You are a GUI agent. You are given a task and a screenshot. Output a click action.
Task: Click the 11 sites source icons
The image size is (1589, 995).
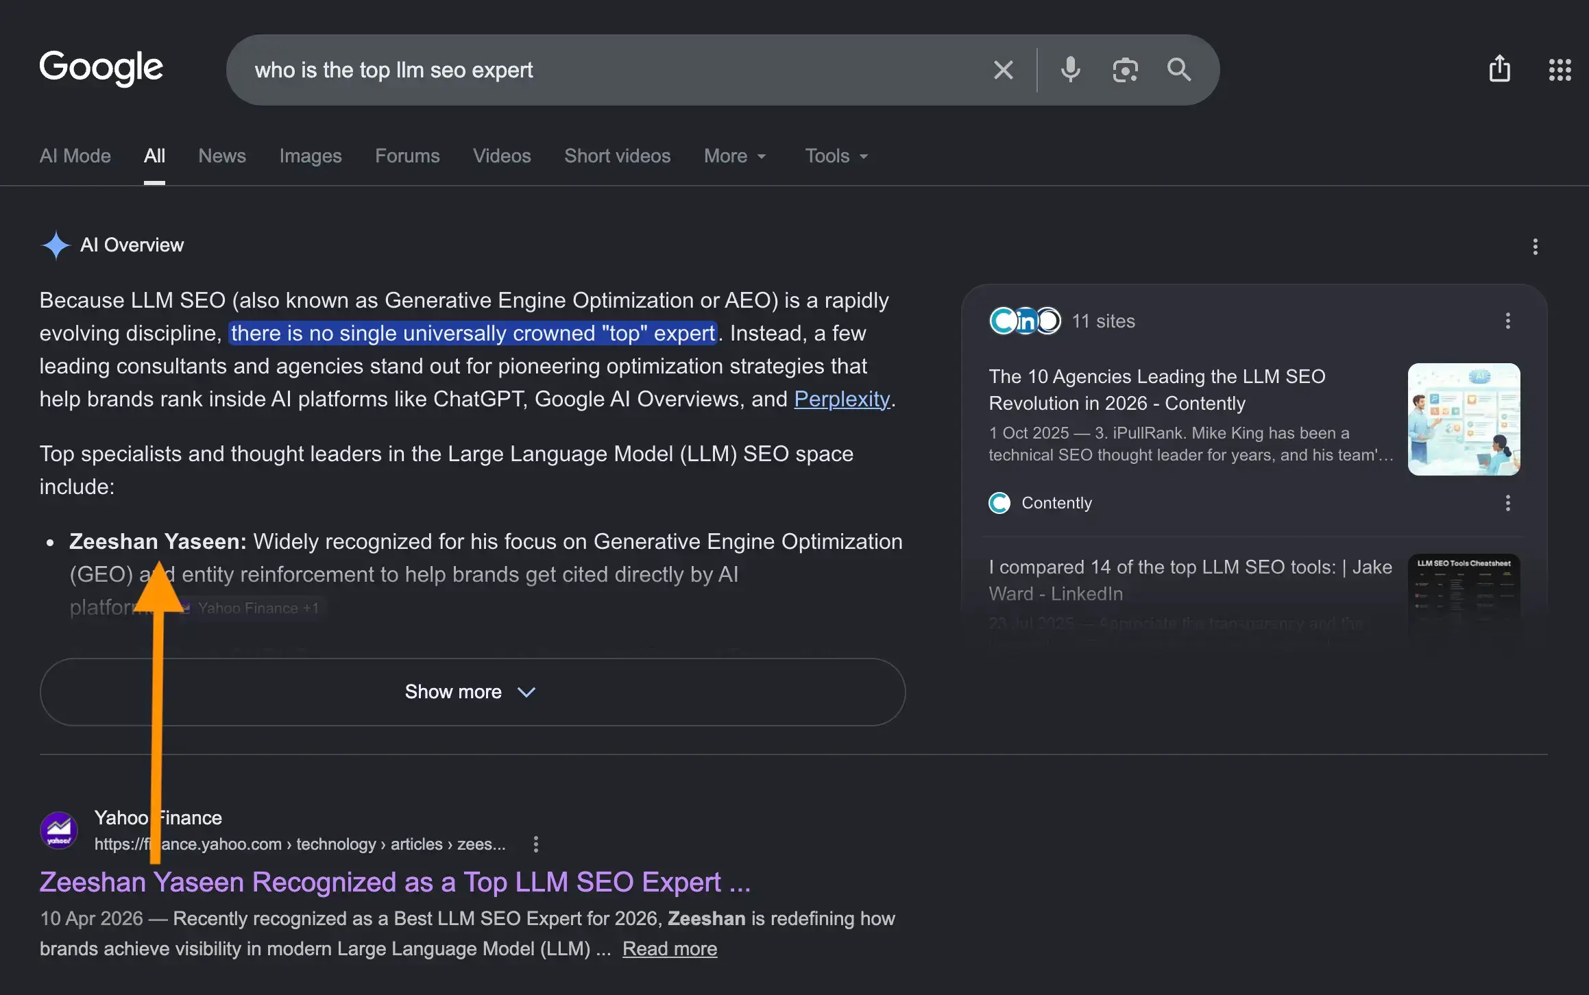coord(1025,321)
